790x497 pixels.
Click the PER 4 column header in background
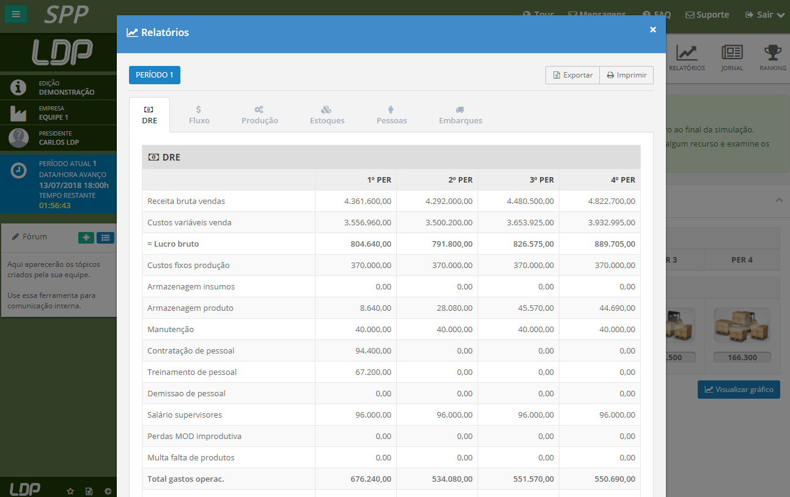pos(742,259)
